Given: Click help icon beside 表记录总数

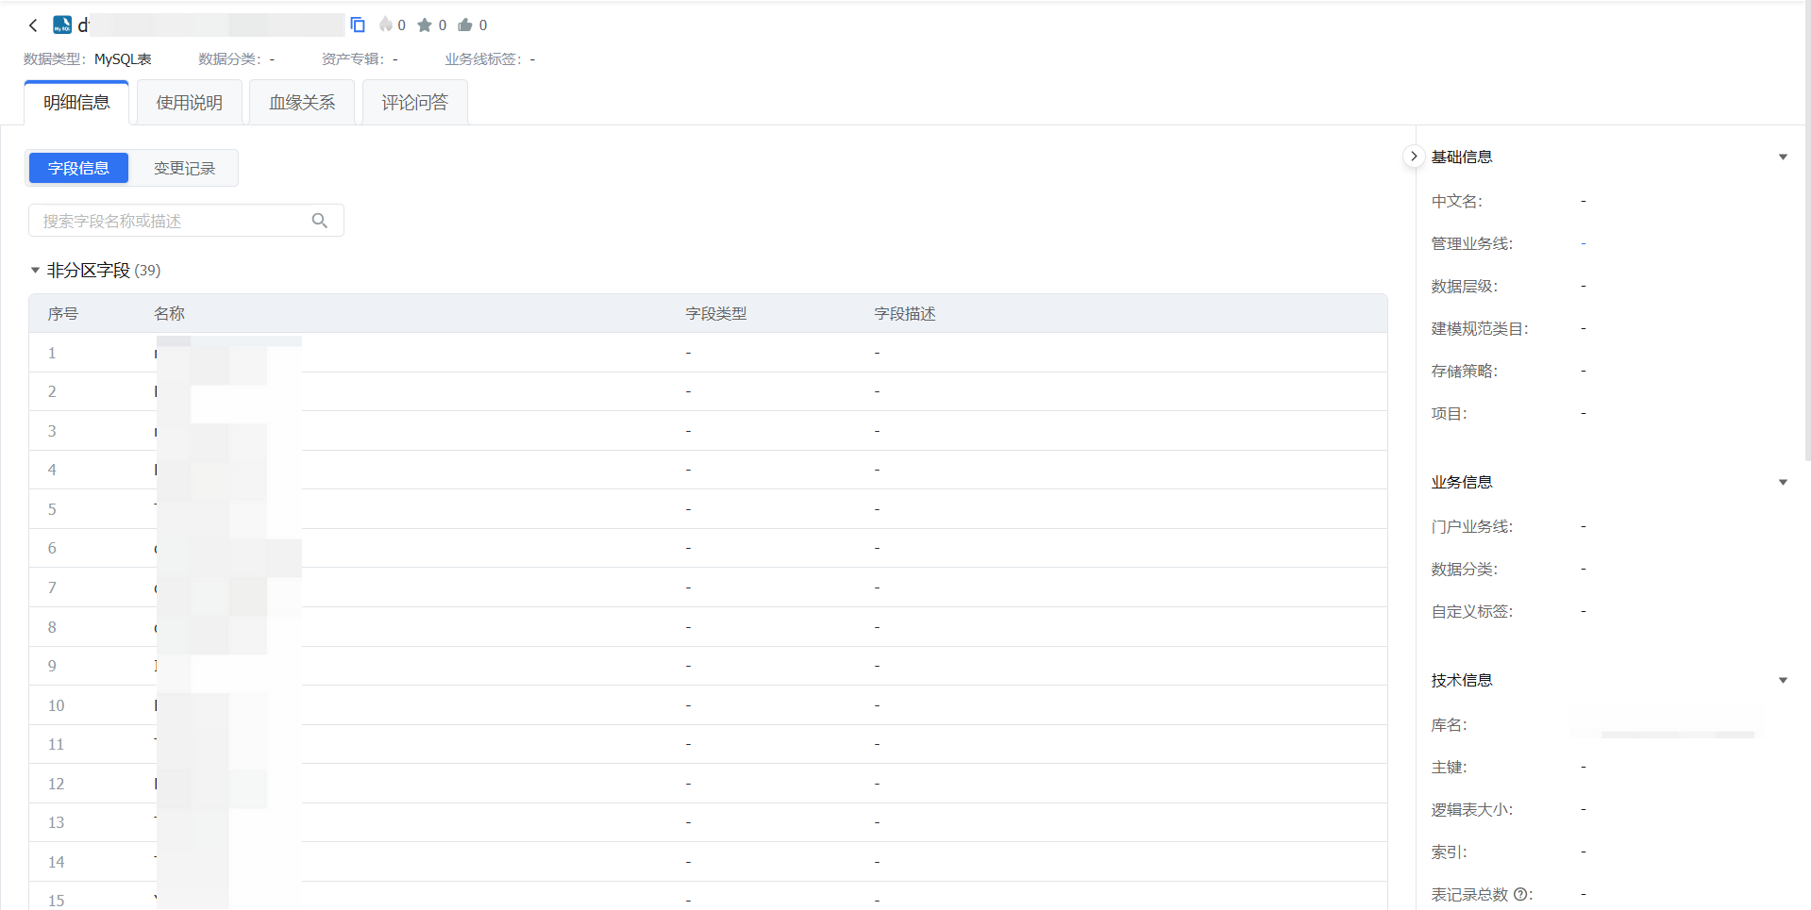Looking at the screenshot, I should pyautogui.click(x=1520, y=894).
